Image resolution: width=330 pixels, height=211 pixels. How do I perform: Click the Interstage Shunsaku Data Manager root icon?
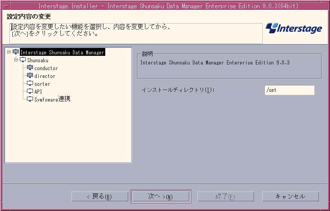tap(16, 52)
